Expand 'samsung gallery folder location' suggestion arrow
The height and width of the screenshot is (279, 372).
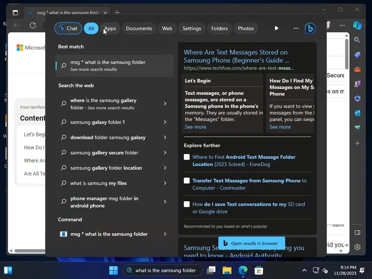pyautogui.click(x=165, y=168)
